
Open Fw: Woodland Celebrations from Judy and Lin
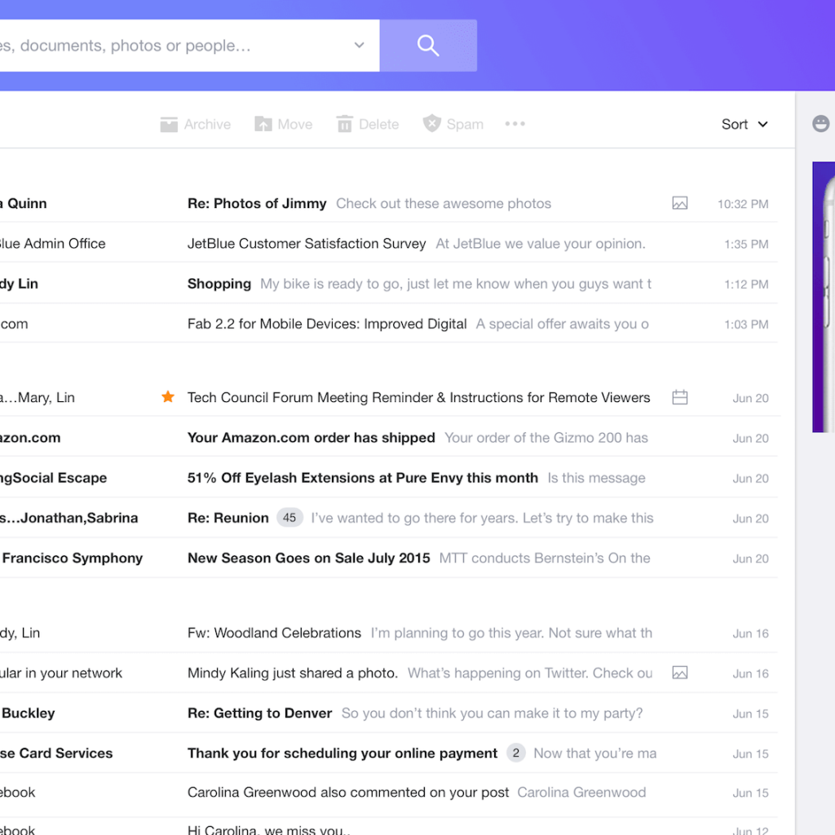[273, 633]
